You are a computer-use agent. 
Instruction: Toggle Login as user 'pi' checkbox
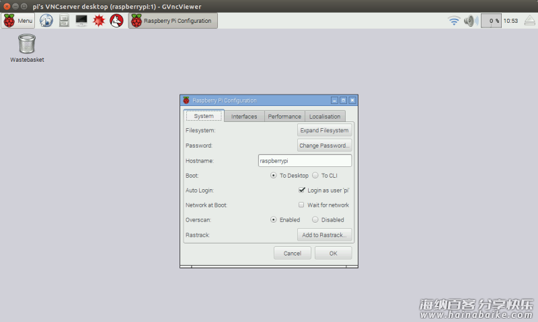coord(324,191)
